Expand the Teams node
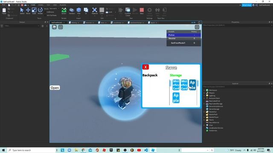The width and height of the screenshot is (273, 153). pos(204,120)
